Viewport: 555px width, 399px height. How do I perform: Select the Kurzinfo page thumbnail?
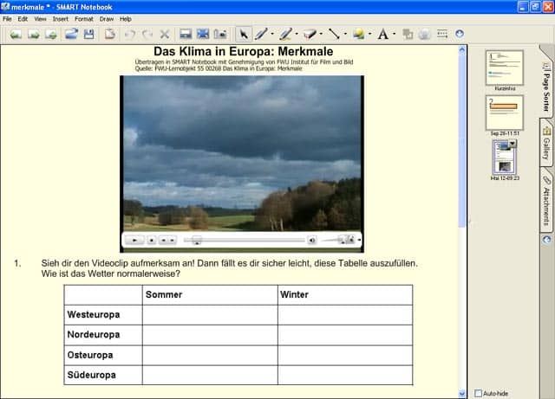504,68
